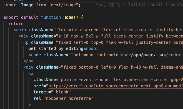Click the "return" keyword
The height and width of the screenshot is (109, 183).
point(16,24)
